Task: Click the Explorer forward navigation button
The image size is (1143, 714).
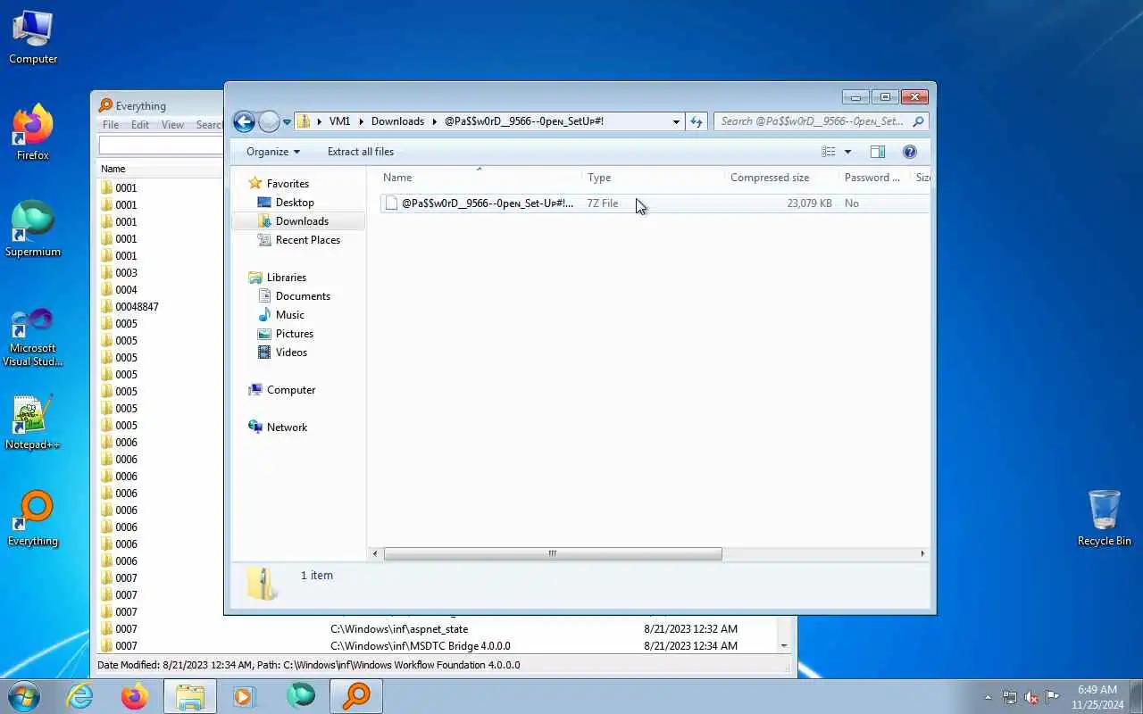Action: point(269,121)
